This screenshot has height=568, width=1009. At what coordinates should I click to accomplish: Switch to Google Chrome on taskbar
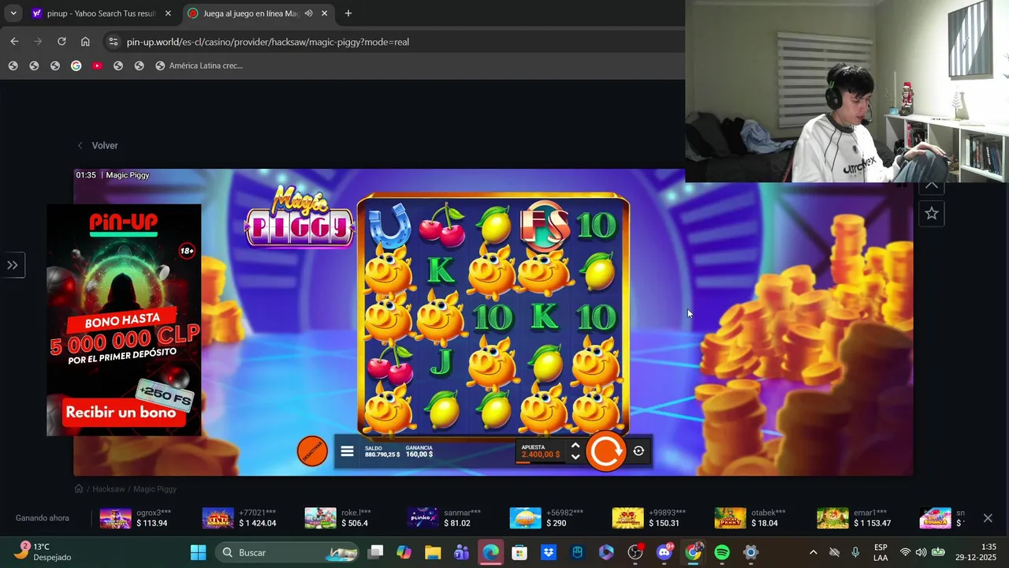click(693, 552)
